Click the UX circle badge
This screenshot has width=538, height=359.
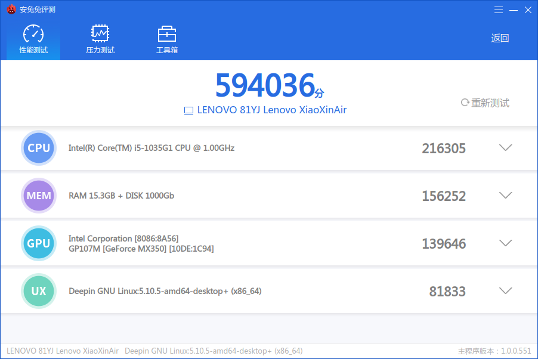point(39,291)
